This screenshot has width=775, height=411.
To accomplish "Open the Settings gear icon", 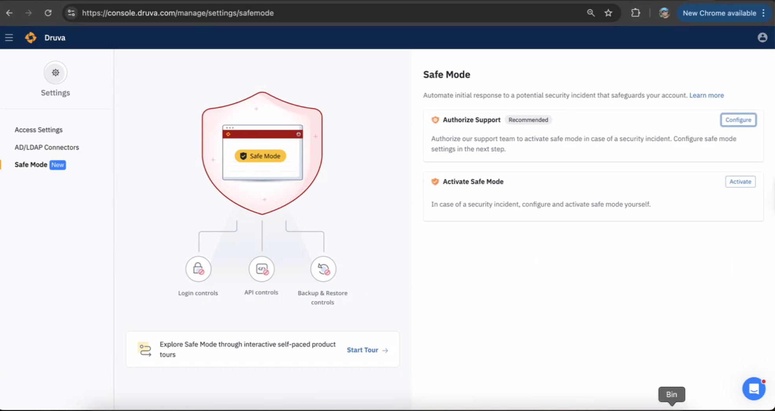I will tap(55, 72).
